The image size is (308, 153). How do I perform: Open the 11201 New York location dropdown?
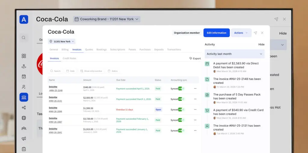[x=61, y=41]
